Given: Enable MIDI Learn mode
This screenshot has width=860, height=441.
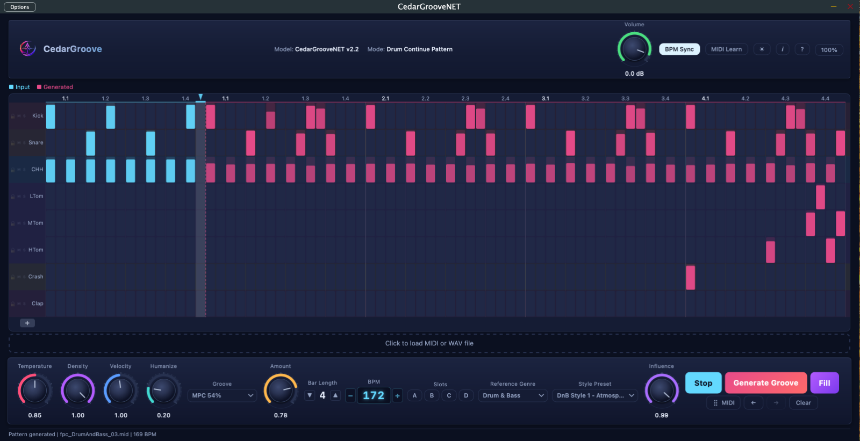Looking at the screenshot, I should [726, 49].
